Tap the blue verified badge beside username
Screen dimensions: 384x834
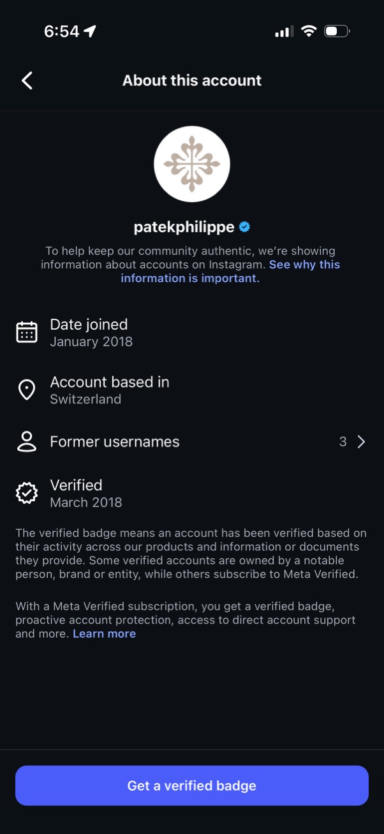(244, 227)
